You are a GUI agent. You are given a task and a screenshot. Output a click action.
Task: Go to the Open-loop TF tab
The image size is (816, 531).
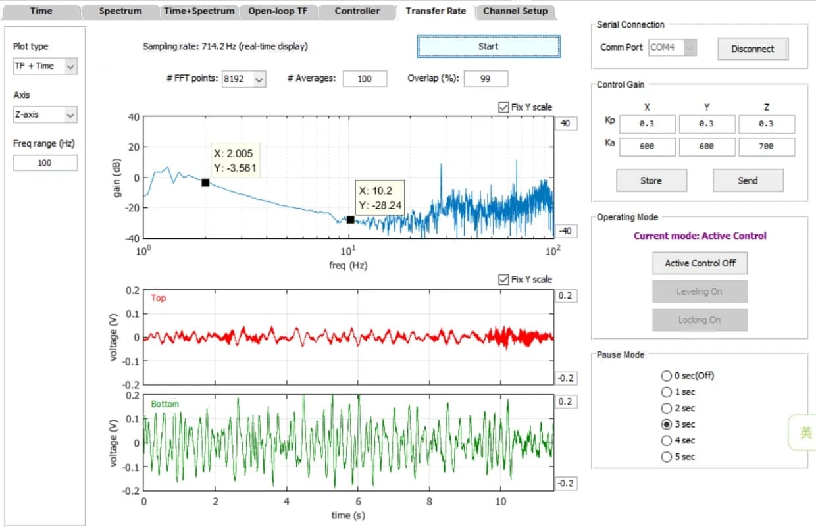pyautogui.click(x=278, y=11)
